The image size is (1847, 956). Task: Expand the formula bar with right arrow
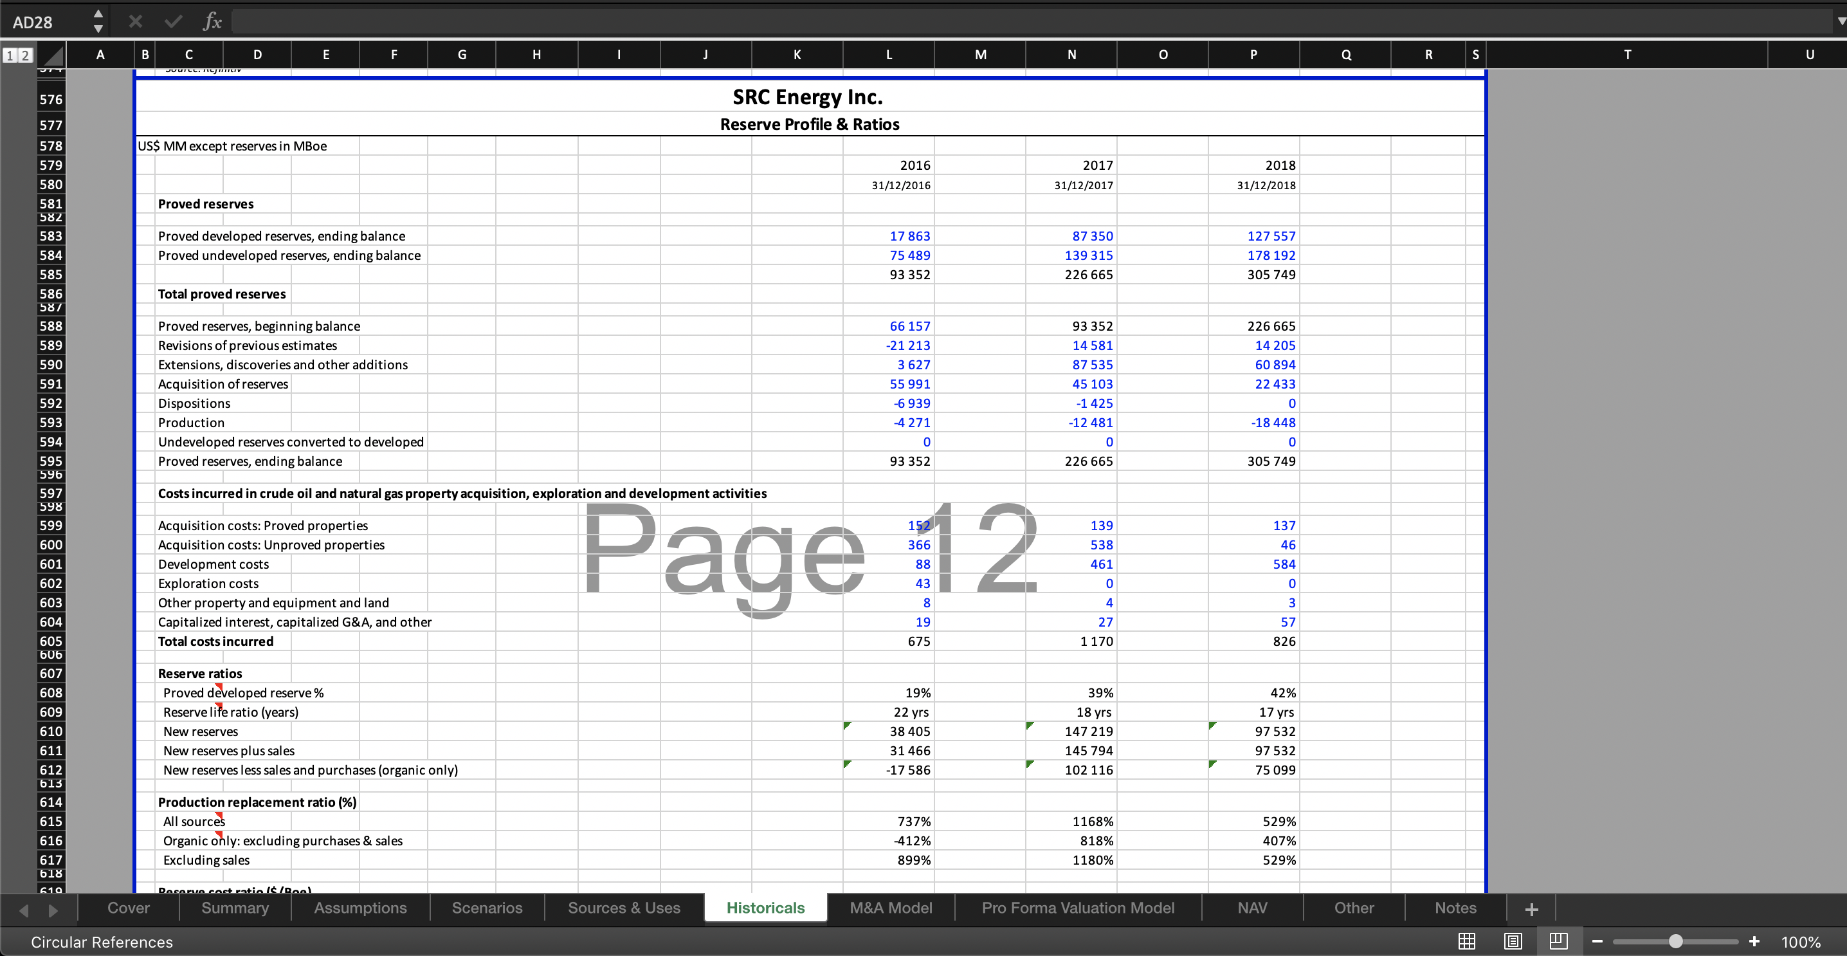click(1840, 21)
